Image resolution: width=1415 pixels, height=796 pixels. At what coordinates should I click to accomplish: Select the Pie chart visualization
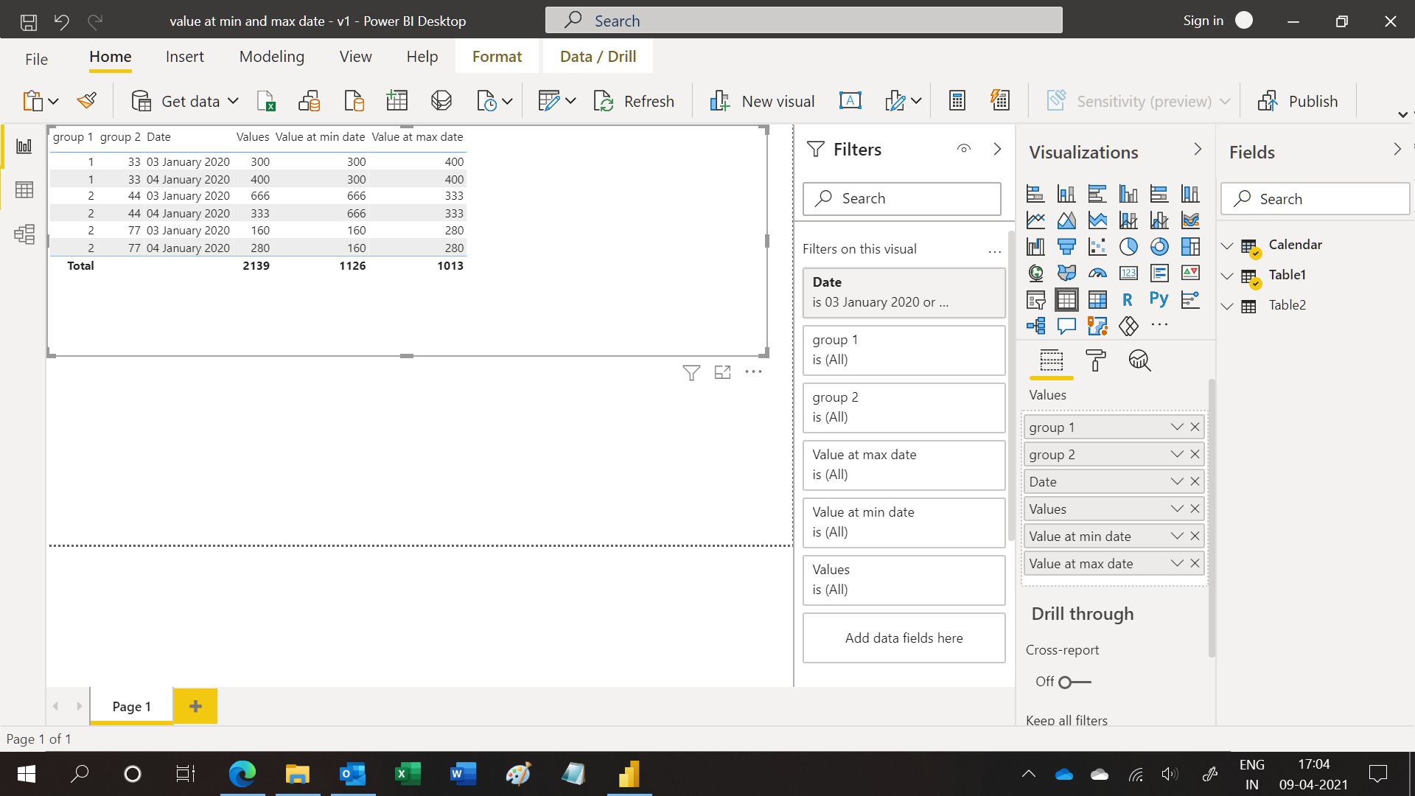(x=1128, y=247)
